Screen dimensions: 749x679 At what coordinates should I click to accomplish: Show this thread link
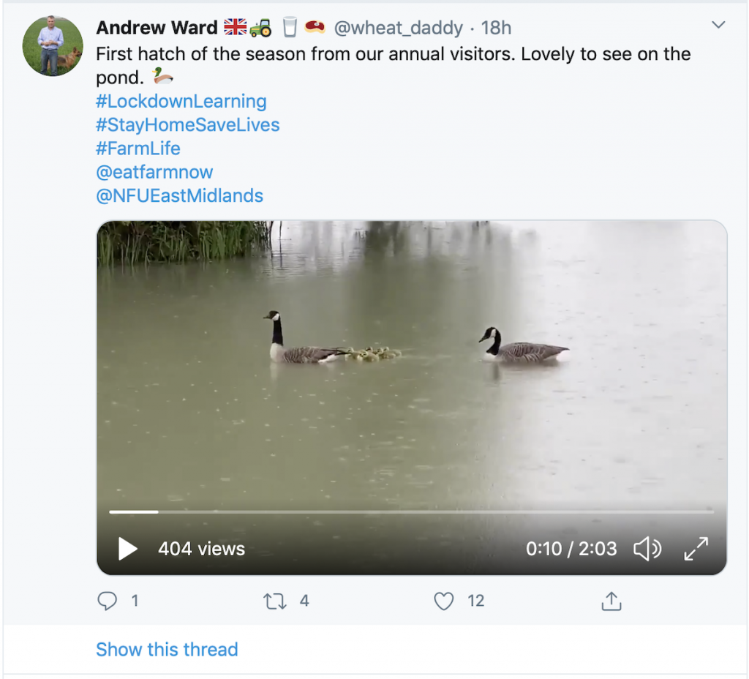(167, 649)
